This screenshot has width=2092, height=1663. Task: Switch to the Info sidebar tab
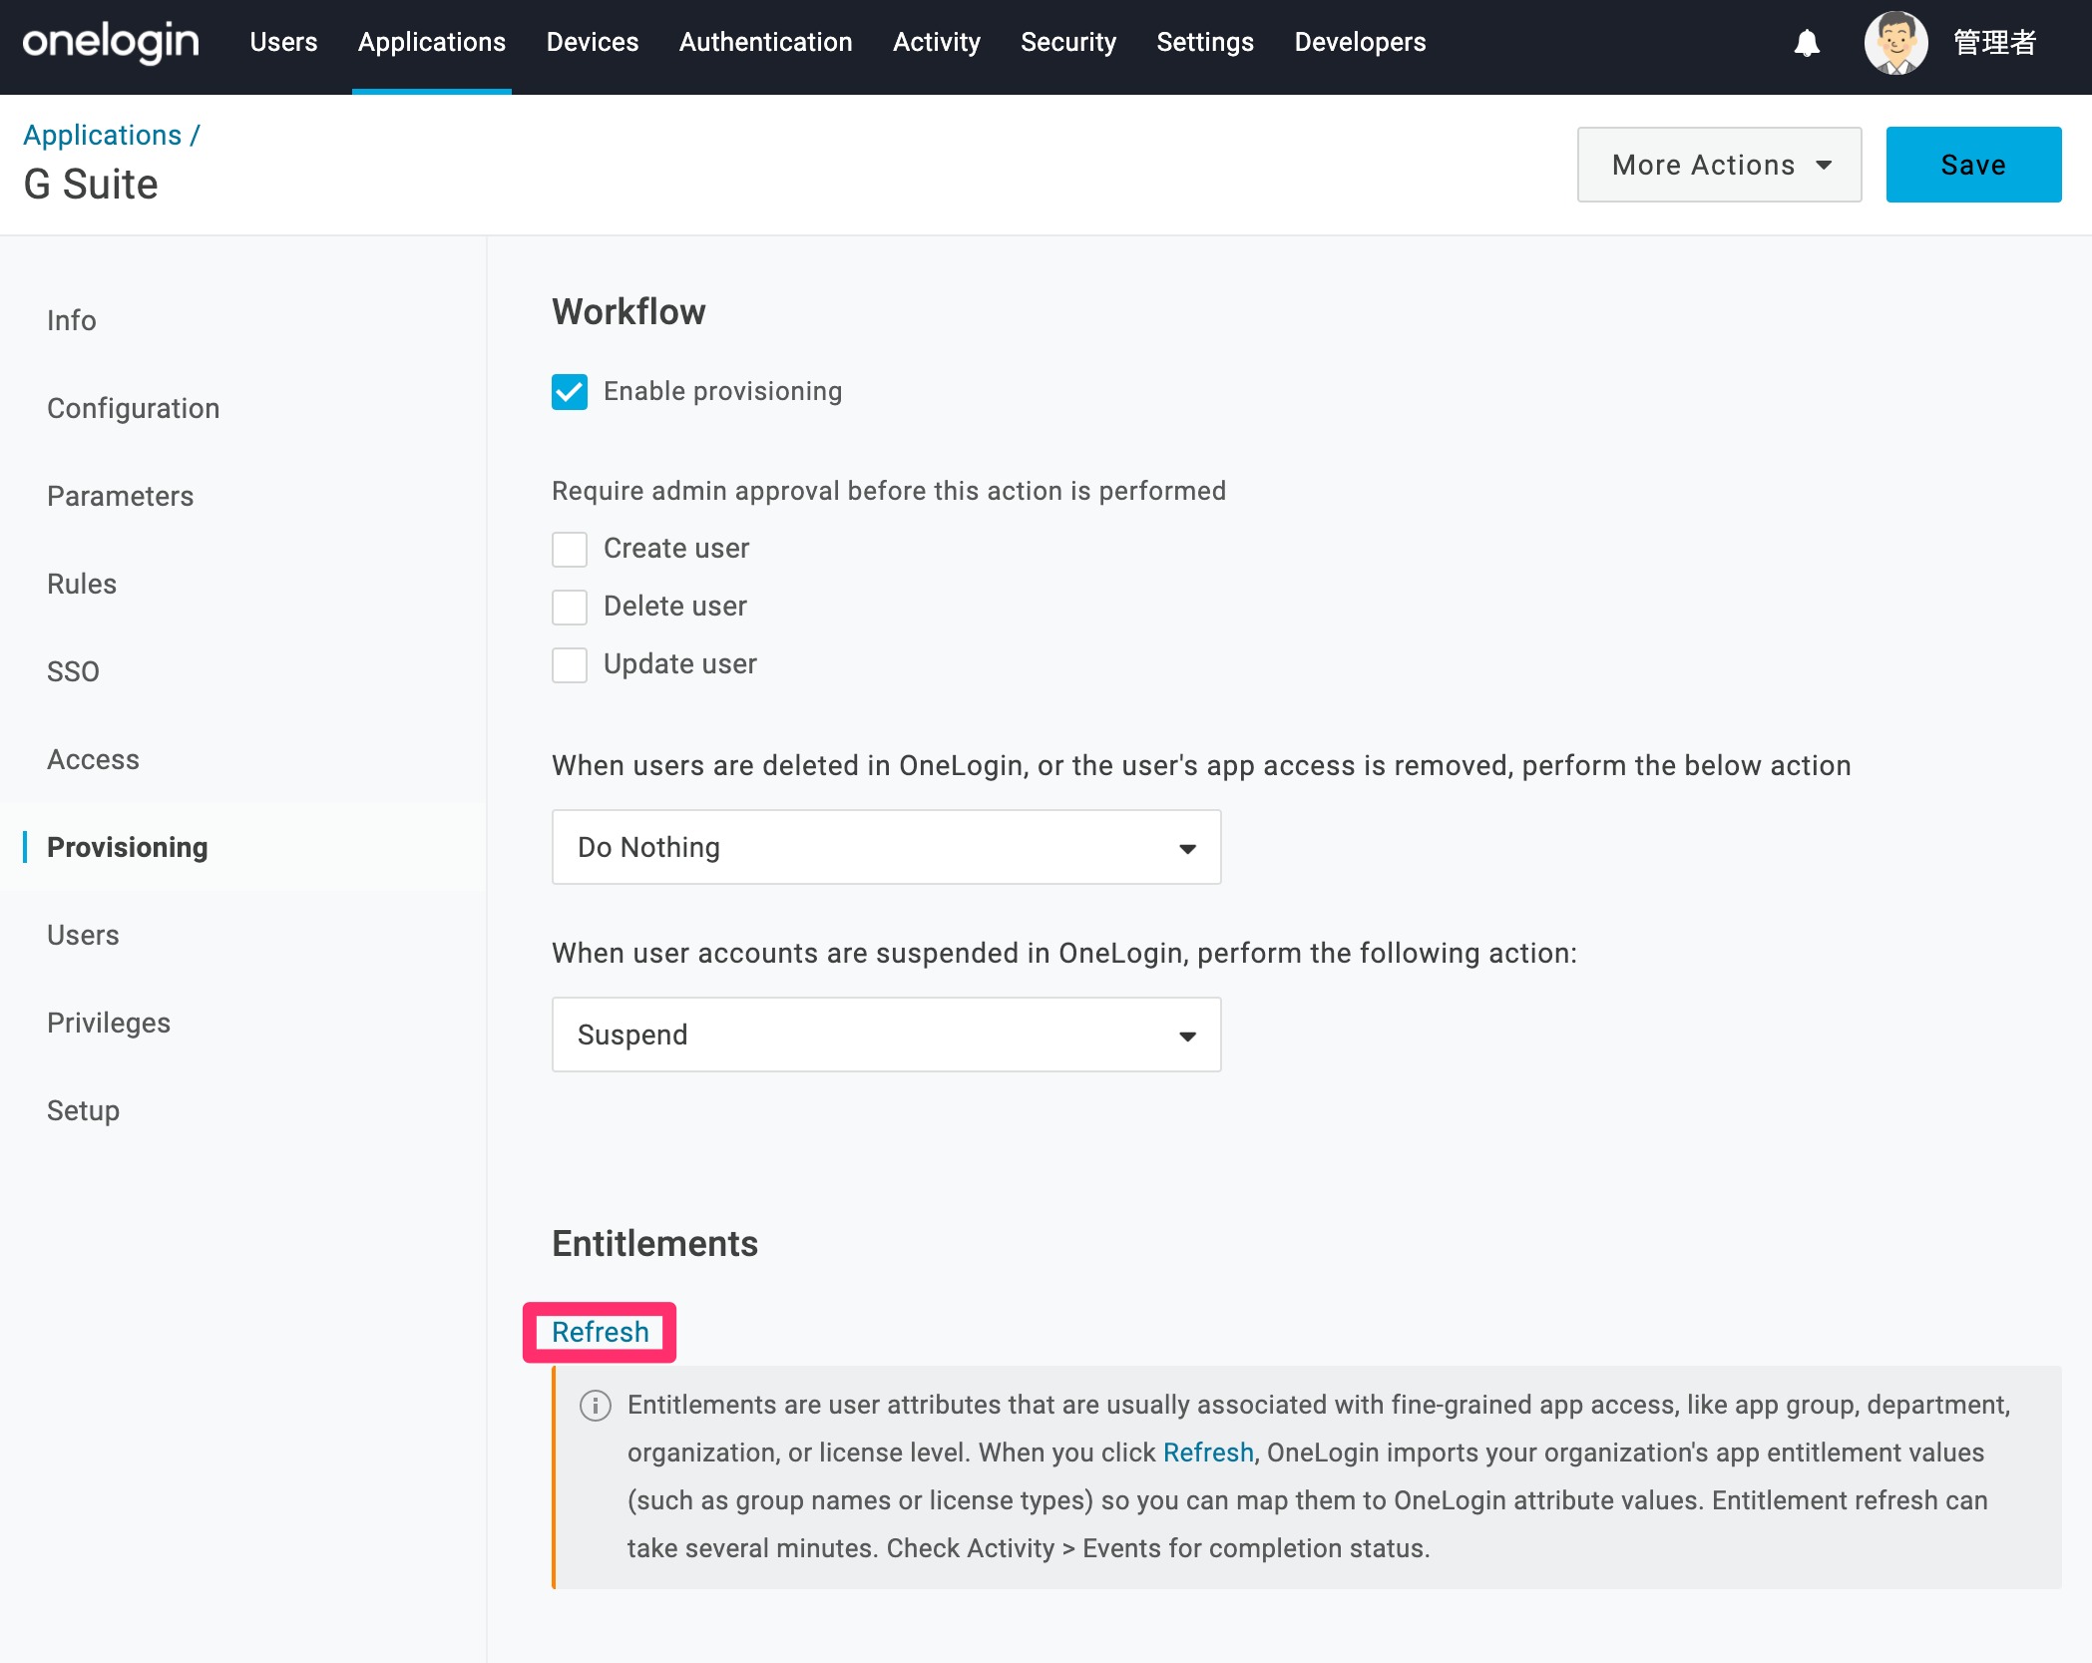click(72, 320)
